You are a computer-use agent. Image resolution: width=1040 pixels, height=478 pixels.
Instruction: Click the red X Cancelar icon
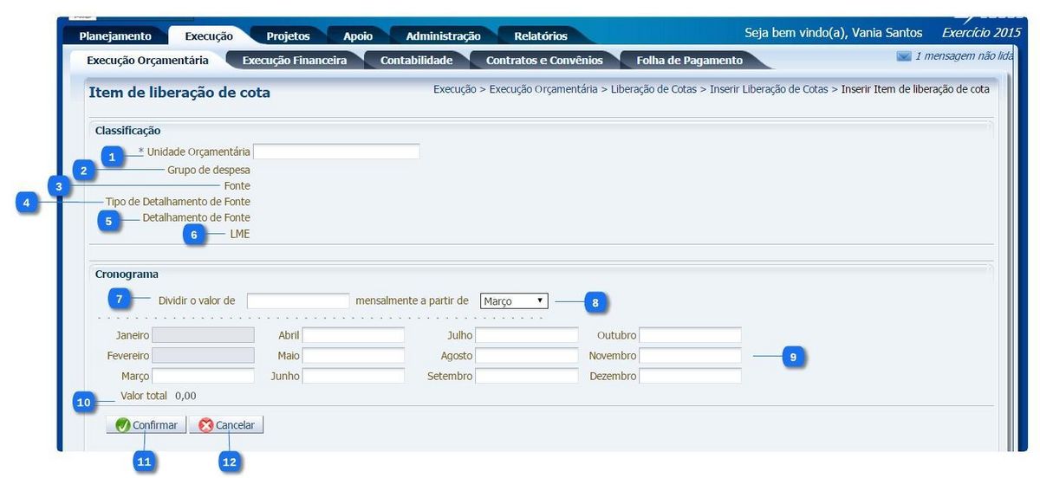click(x=206, y=425)
